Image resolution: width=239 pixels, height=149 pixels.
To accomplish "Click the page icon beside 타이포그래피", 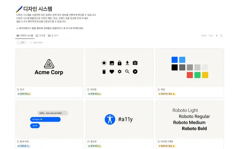I will [159, 142].
